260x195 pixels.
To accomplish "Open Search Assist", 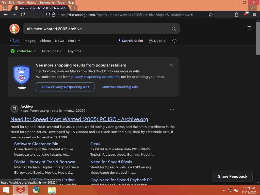I will [x=130, y=41].
